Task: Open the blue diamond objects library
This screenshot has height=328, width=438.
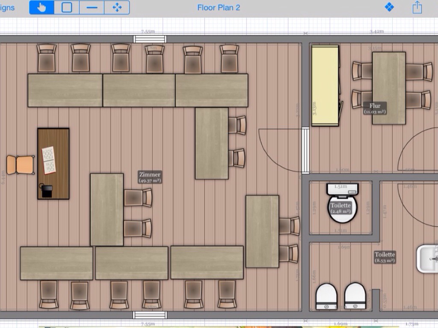Action: click(x=389, y=7)
